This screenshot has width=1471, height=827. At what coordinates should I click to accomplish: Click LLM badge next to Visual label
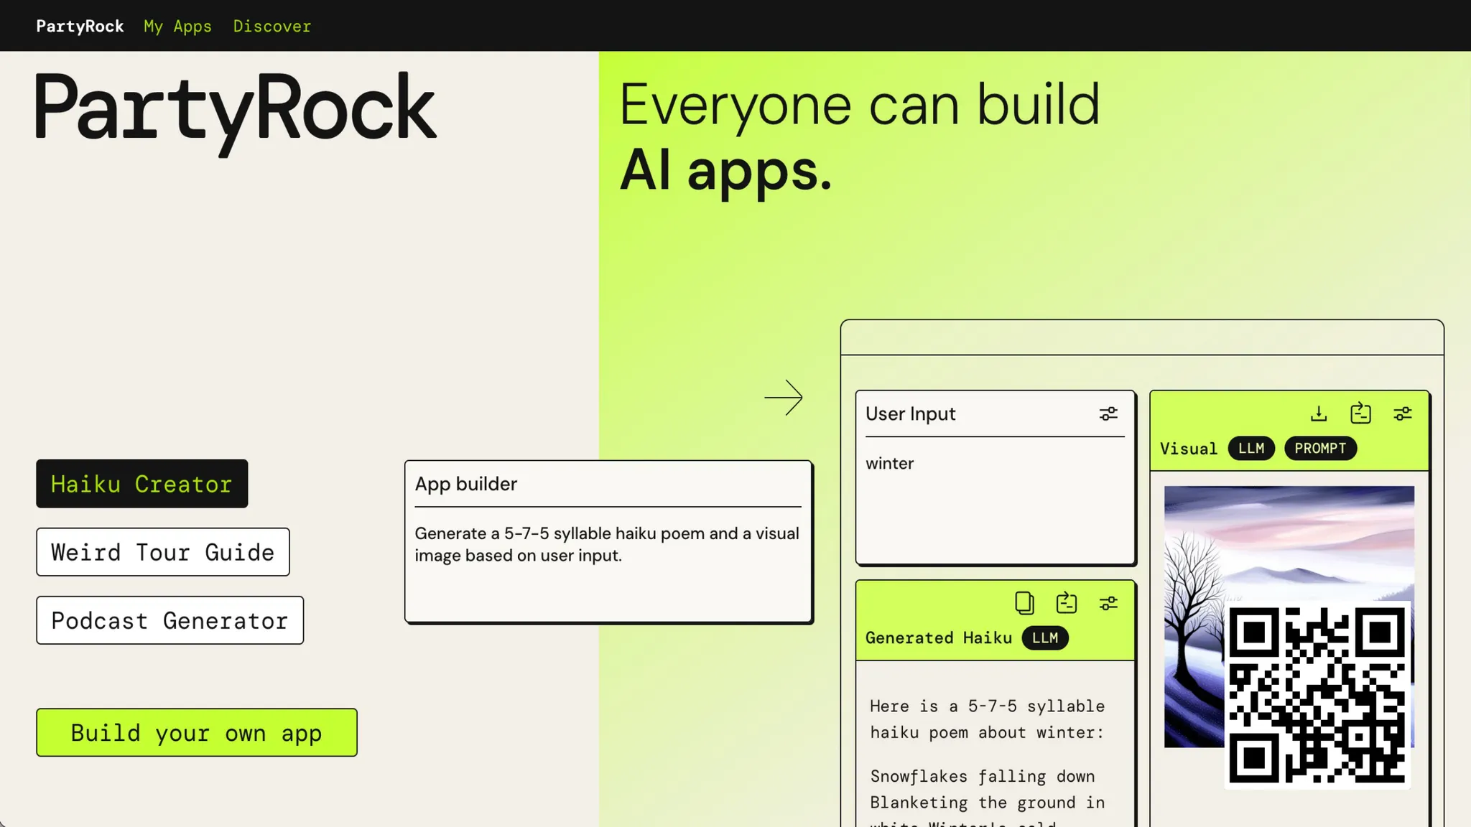click(x=1251, y=448)
